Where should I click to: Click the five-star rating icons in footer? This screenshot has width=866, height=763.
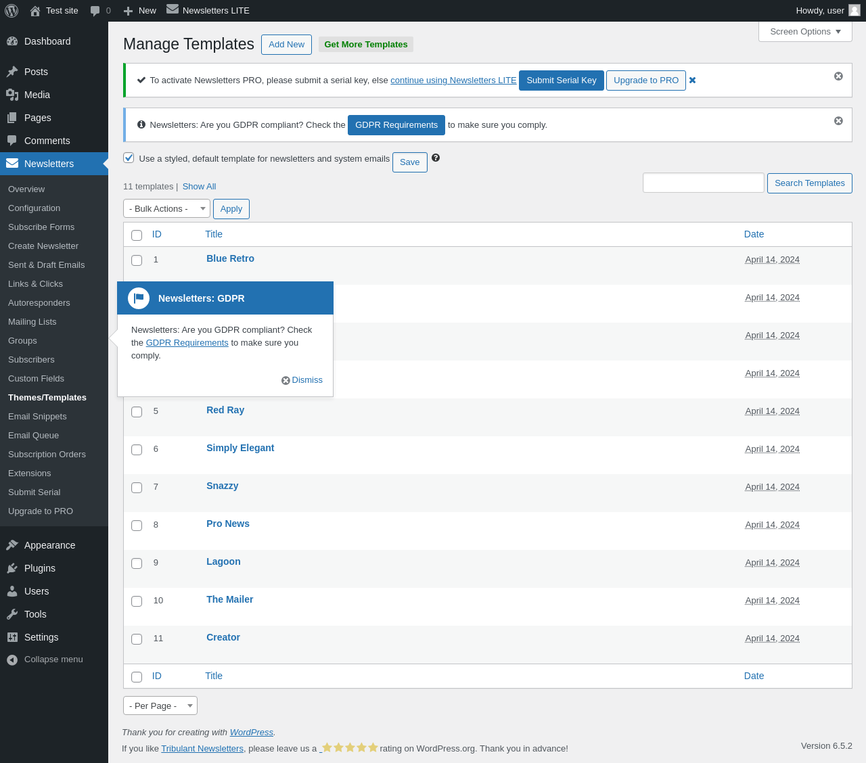(349, 747)
